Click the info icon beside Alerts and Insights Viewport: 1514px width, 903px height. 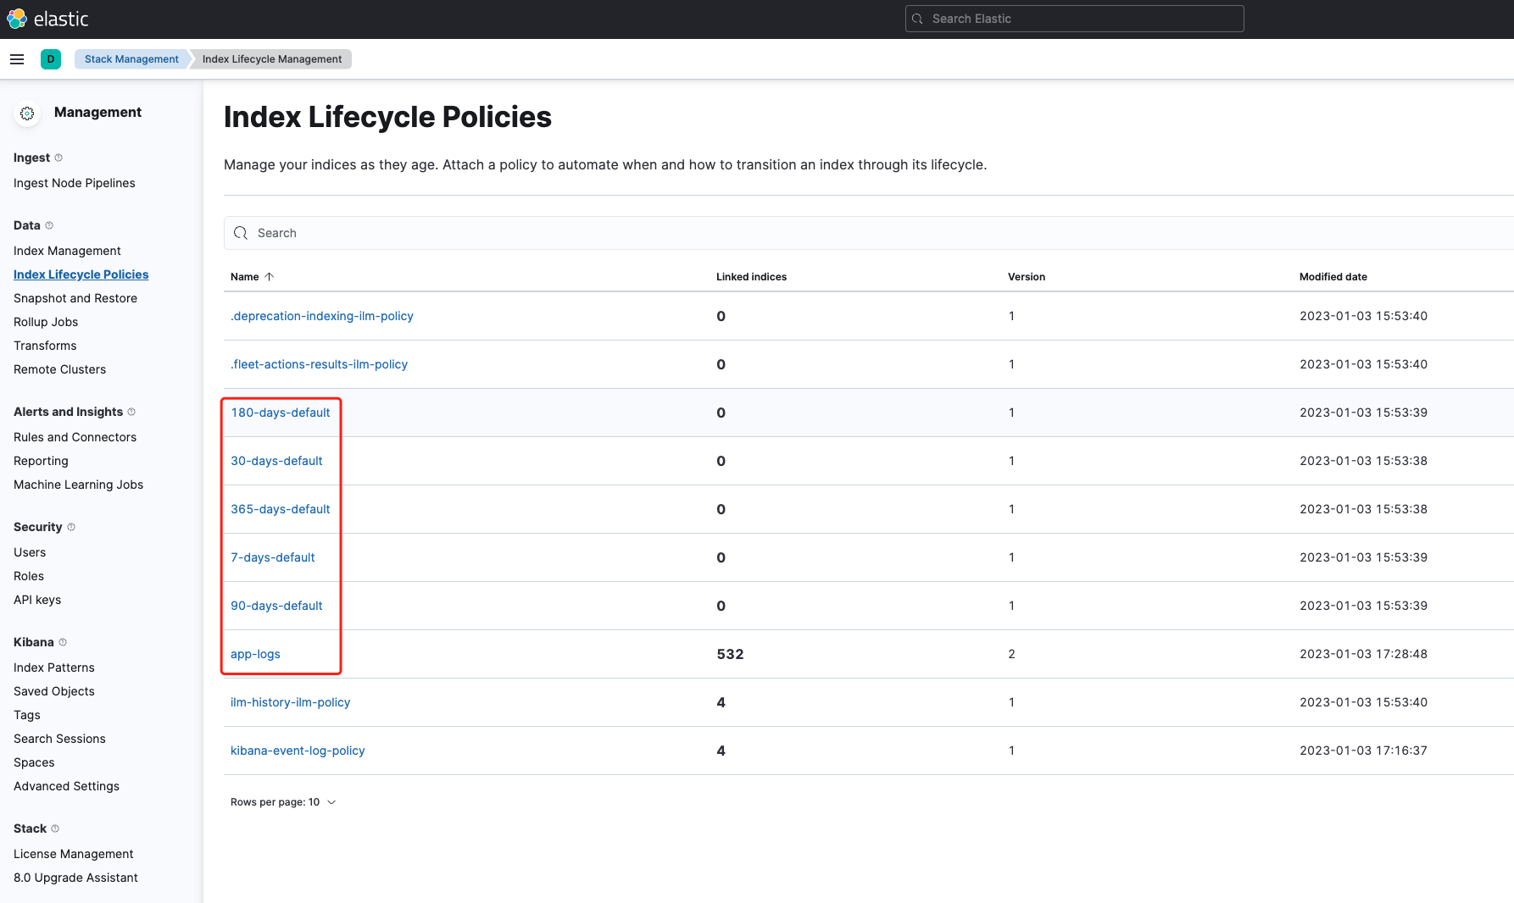click(x=131, y=412)
